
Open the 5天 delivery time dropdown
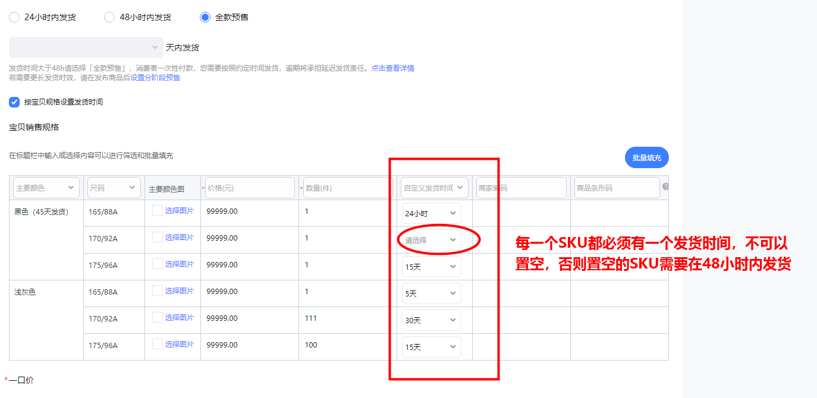pyautogui.click(x=432, y=293)
